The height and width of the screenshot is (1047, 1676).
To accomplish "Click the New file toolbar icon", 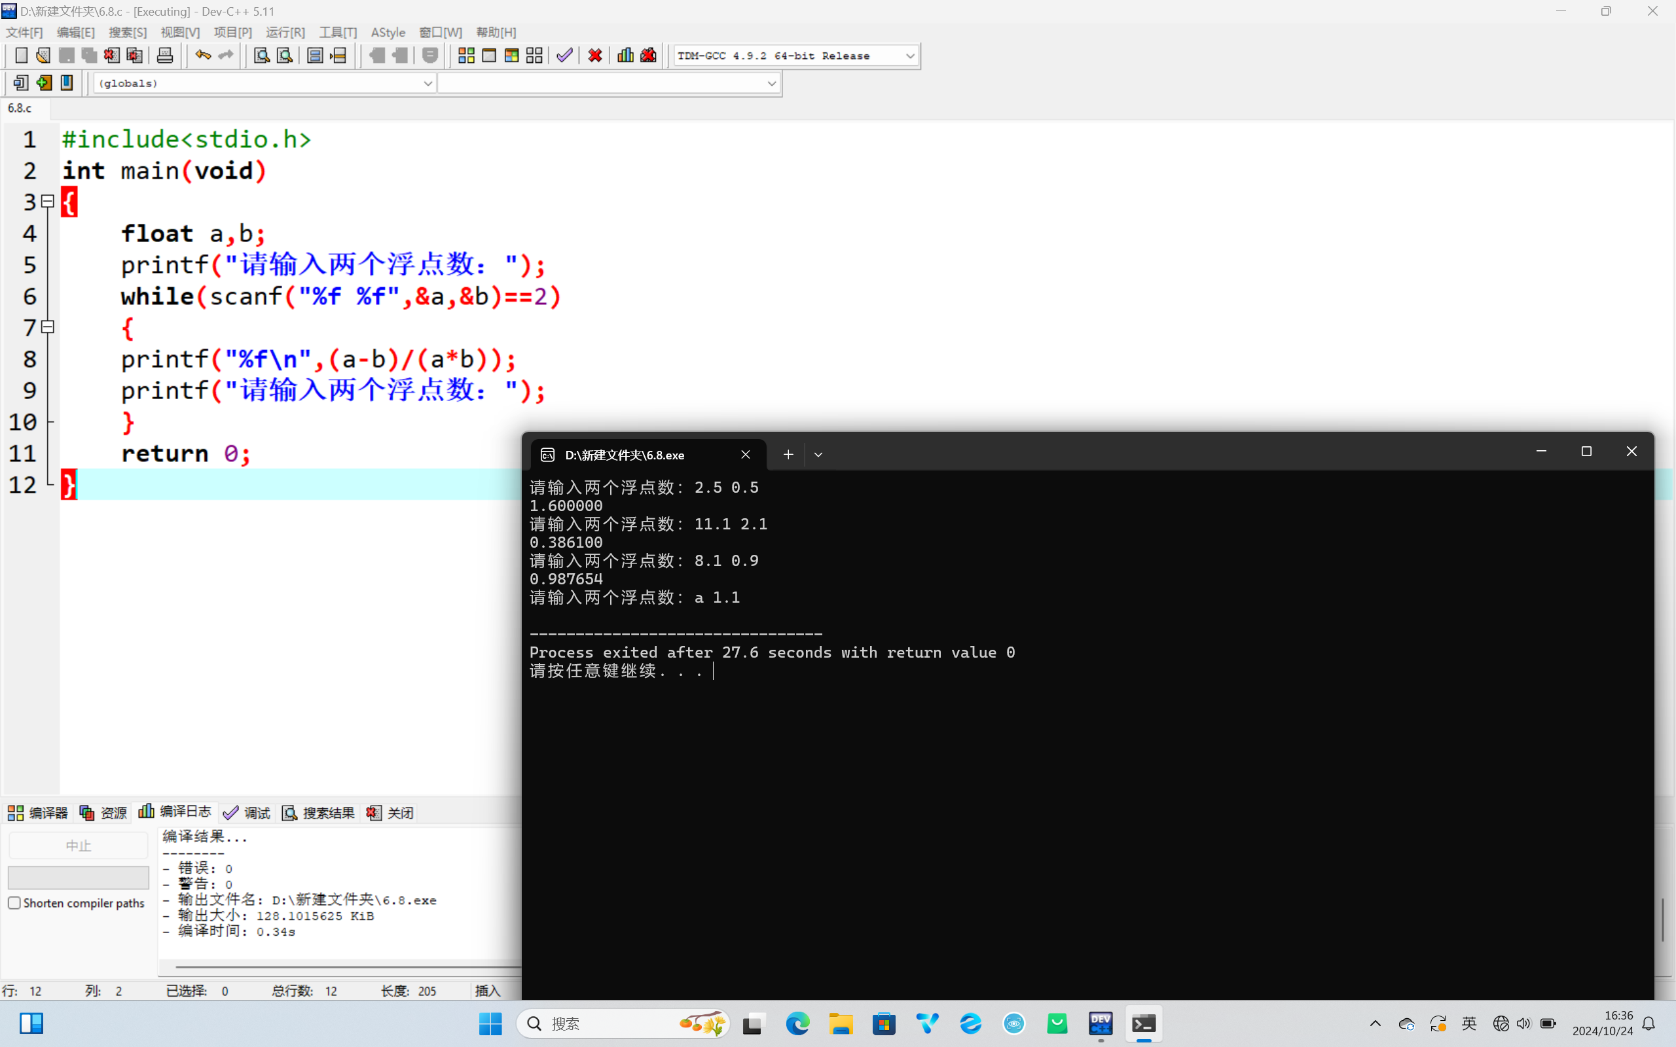I will tap(21, 56).
